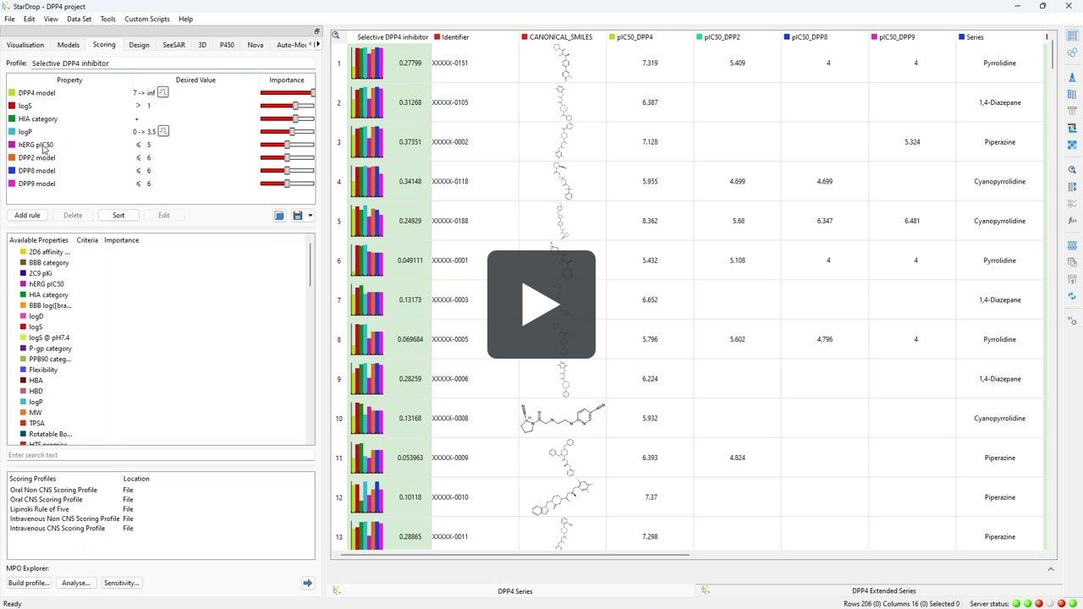The width and height of the screenshot is (1083, 609).
Task: Click the search magnifier icon above the table
Action: 336,36
